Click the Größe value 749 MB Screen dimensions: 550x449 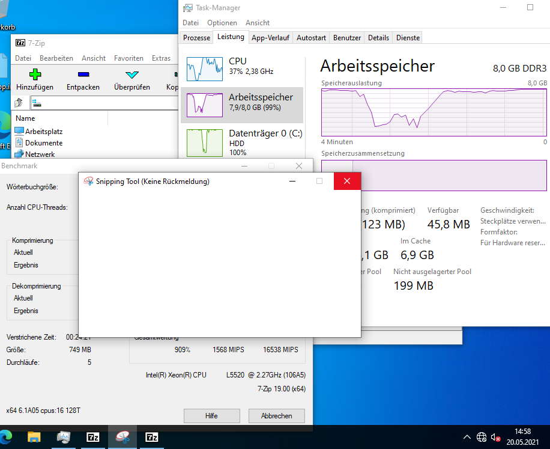[x=80, y=350]
